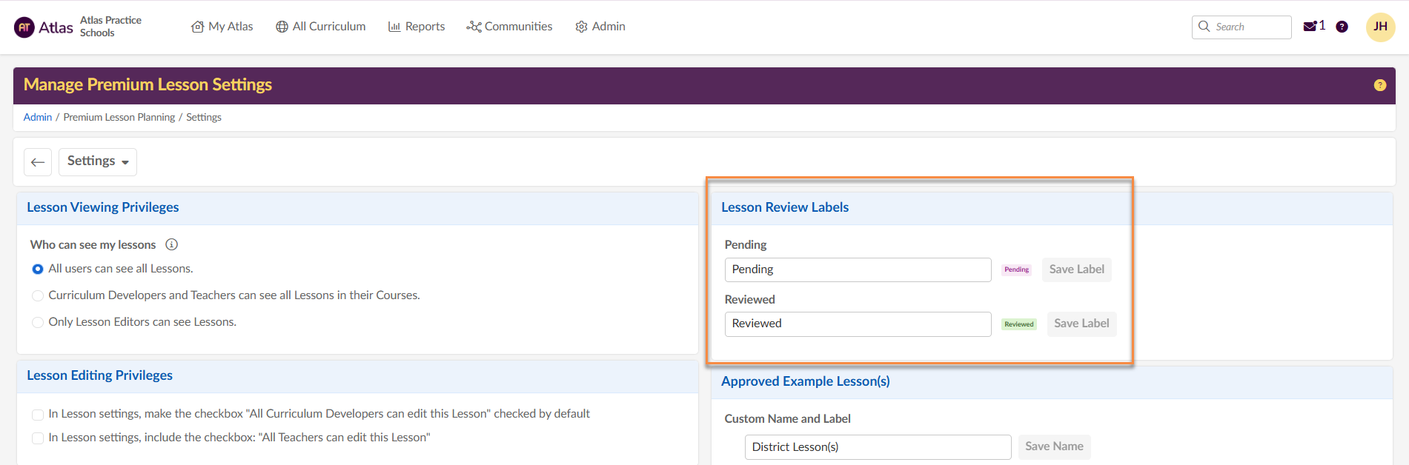Viewport: 1409px width, 465px height.
Task: Select Only Lesson Editors can see Lessons
Action: point(38,322)
